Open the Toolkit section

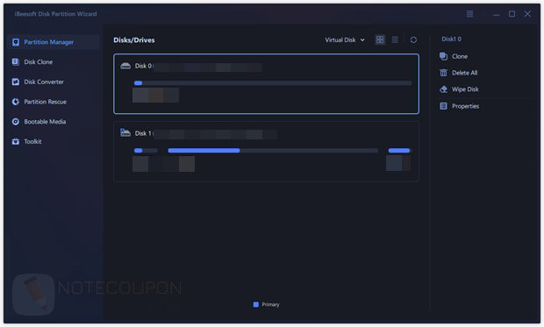tap(32, 141)
